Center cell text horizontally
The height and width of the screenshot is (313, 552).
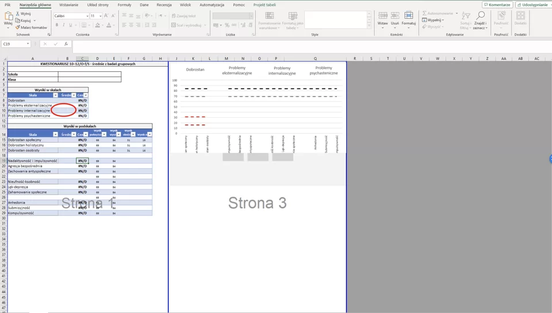pos(131,25)
